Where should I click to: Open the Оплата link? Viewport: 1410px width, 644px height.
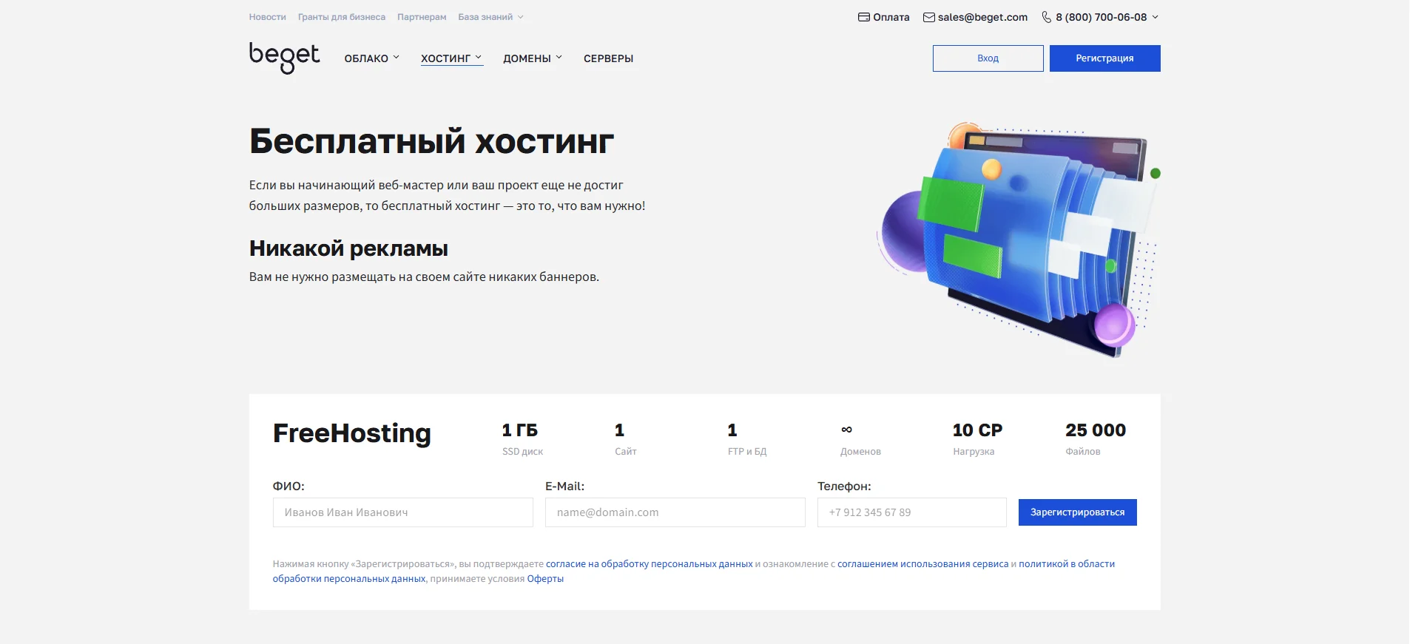point(891,17)
